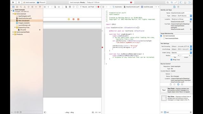Open the Location Relative to Group dropdown

181,19
